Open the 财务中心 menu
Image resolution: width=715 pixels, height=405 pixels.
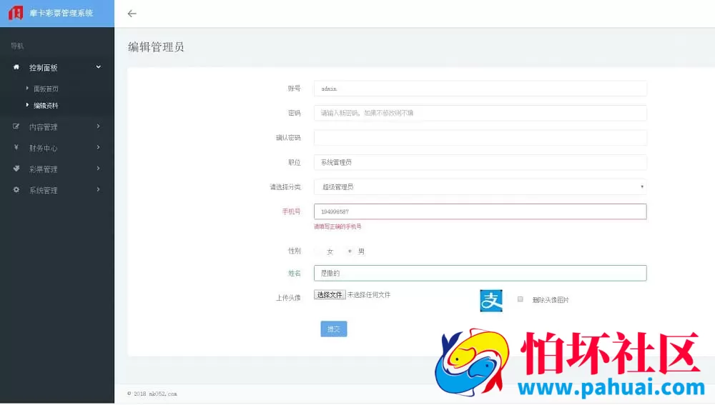pyautogui.click(x=44, y=148)
